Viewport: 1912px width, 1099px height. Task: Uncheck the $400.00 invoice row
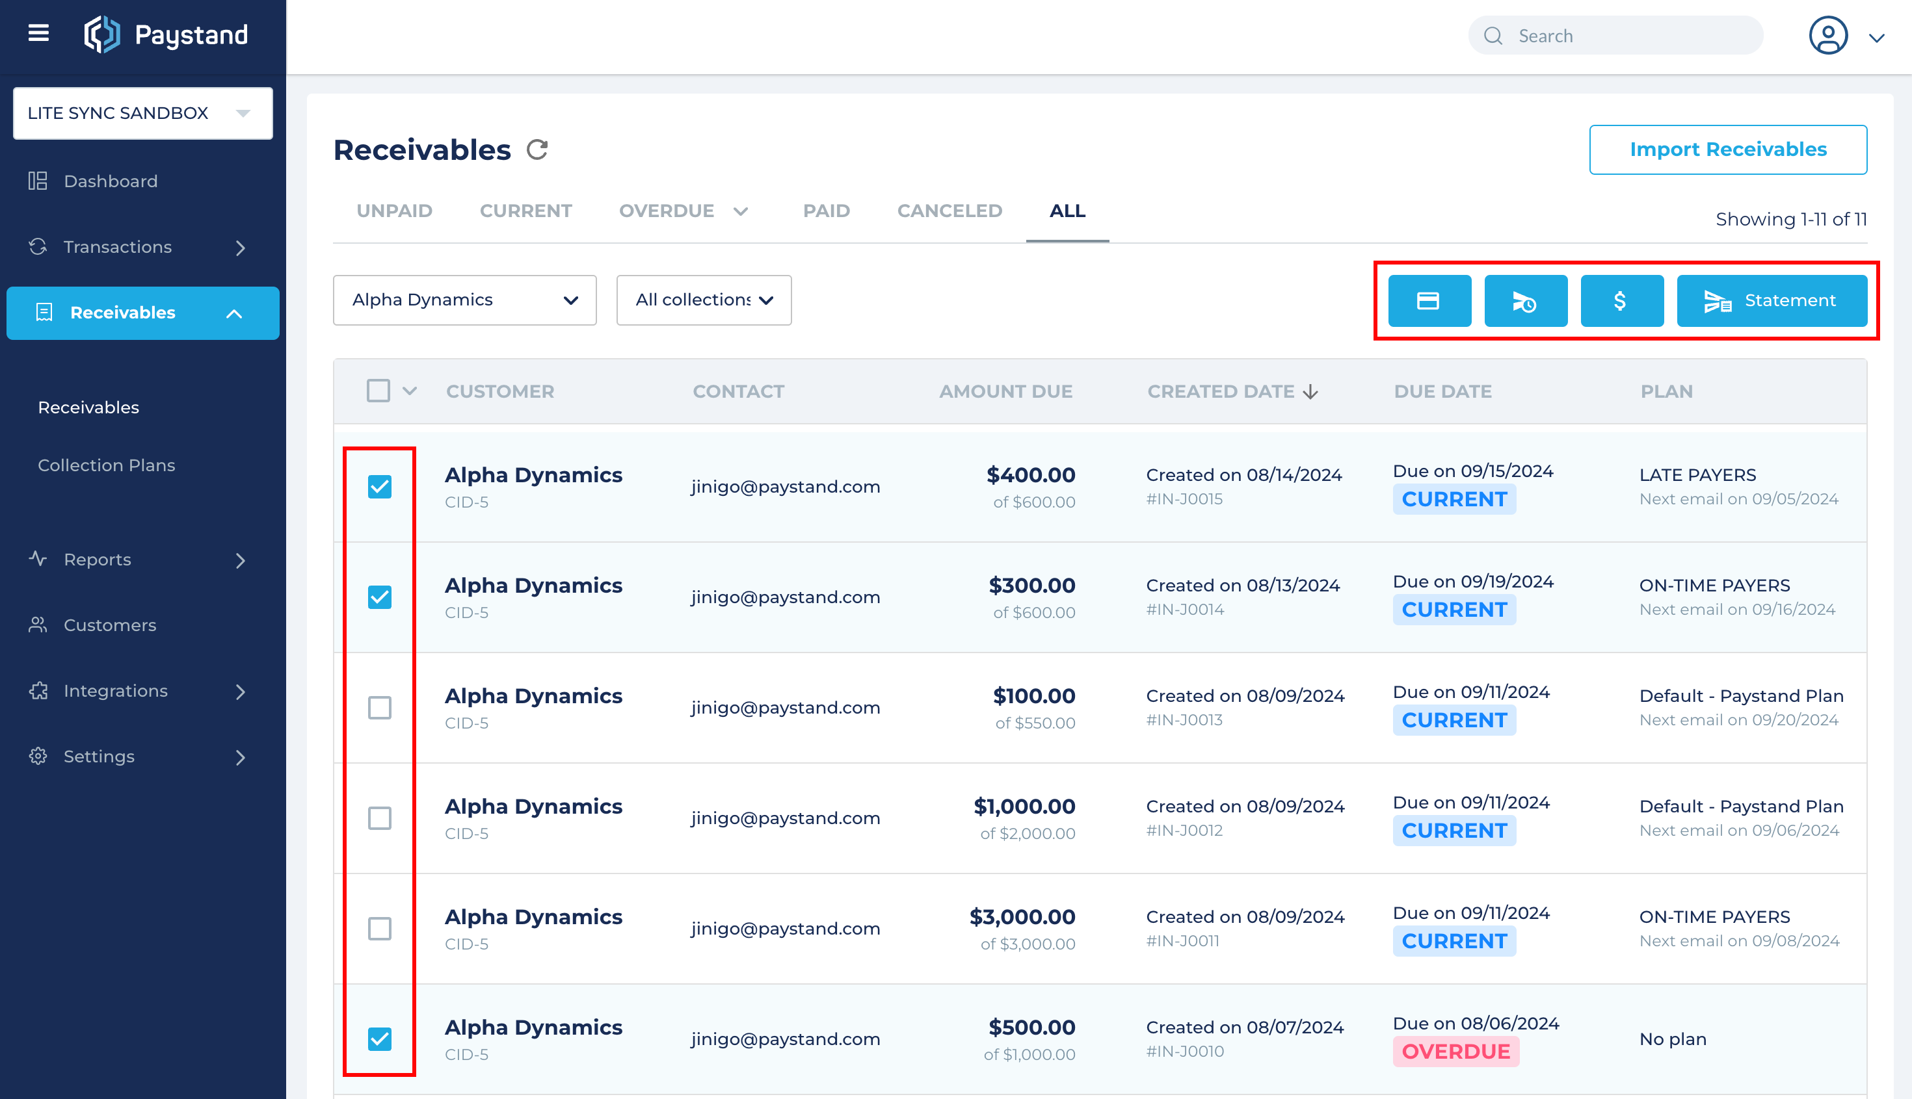(x=380, y=487)
